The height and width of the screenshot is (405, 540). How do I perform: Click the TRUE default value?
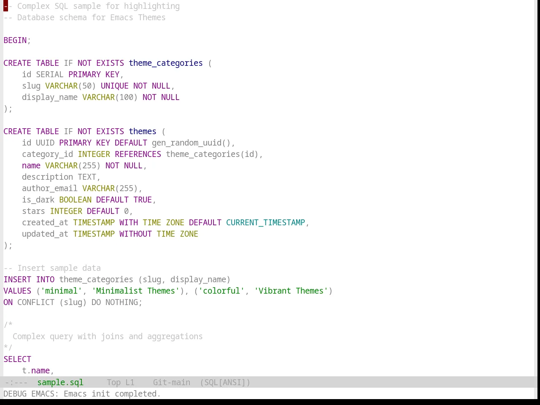[x=143, y=200]
